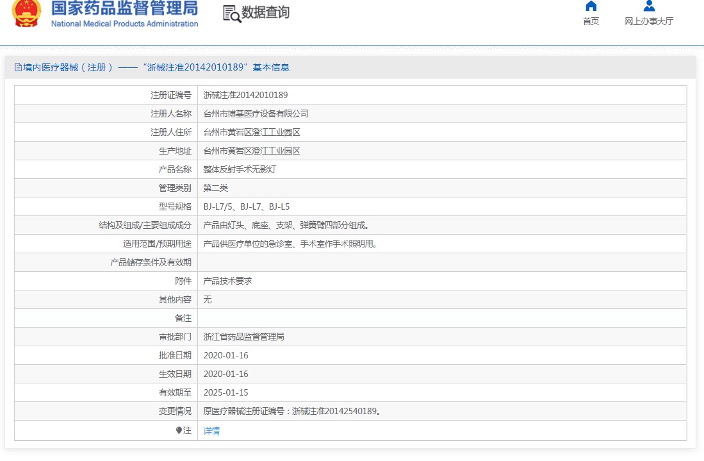Click the 型号规格 label
The width and height of the screenshot is (704, 461).
pyautogui.click(x=175, y=206)
